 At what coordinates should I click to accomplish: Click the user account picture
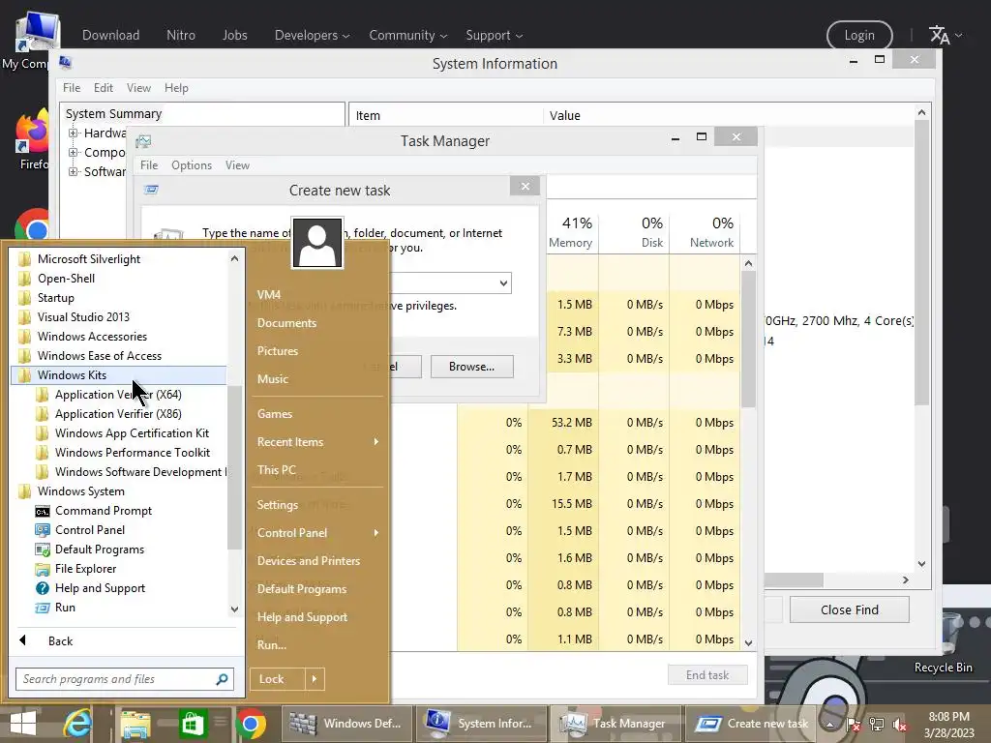tap(317, 243)
